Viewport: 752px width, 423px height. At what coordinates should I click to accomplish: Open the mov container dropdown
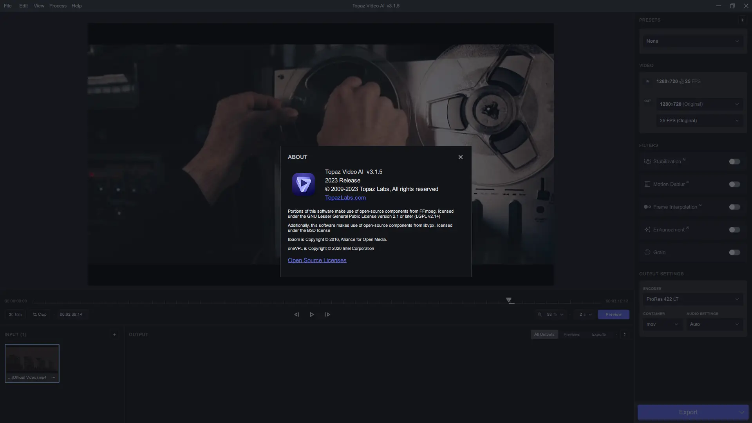click(x=662, y=324)
